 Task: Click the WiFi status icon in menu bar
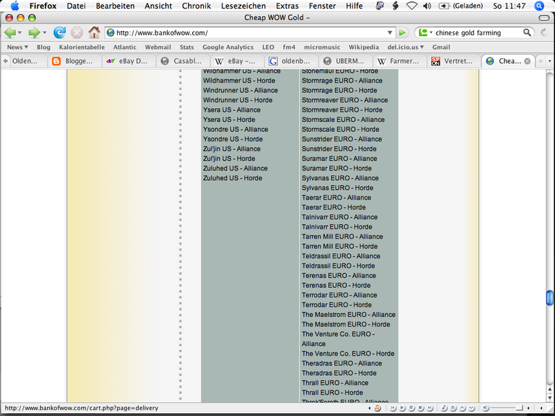[411, 6]
